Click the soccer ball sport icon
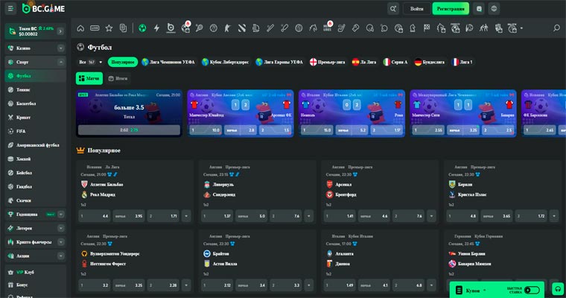 tap(142, 28)
